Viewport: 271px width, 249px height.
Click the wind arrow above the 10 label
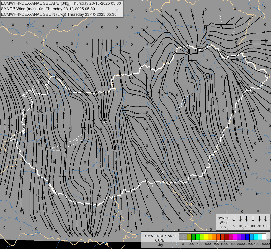(x=240, y=219)
